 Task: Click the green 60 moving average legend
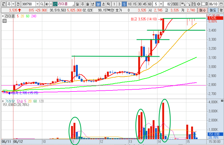(x=28, y=16)
